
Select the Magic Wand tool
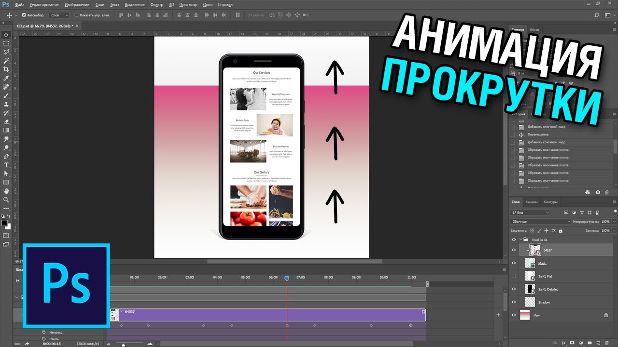coord(6,61)
